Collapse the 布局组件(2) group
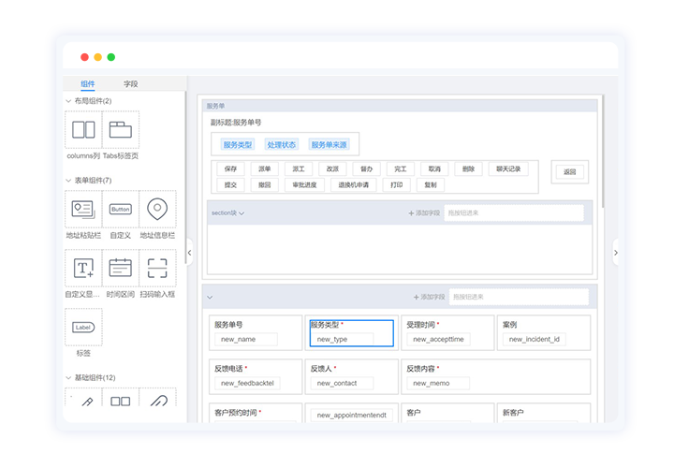The image size is (674, 468). click(68, 101)
